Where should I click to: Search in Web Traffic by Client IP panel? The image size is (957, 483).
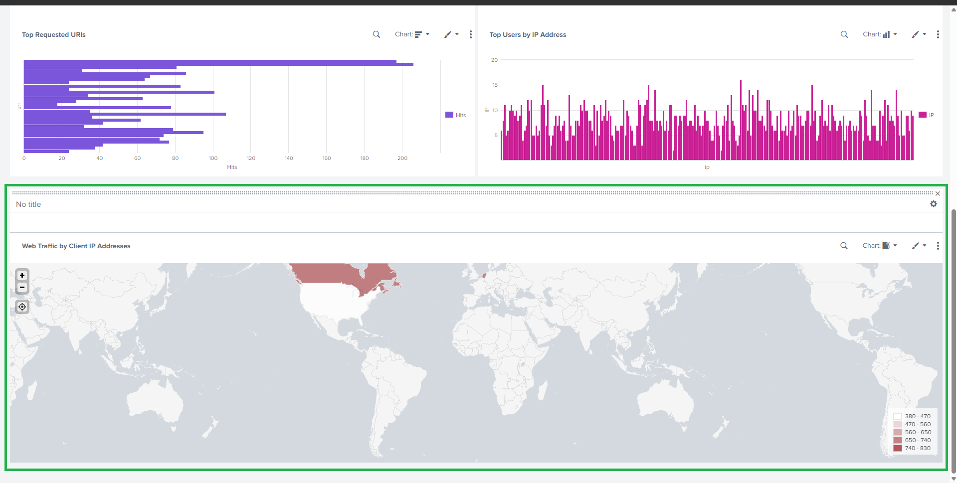[844, 246]
